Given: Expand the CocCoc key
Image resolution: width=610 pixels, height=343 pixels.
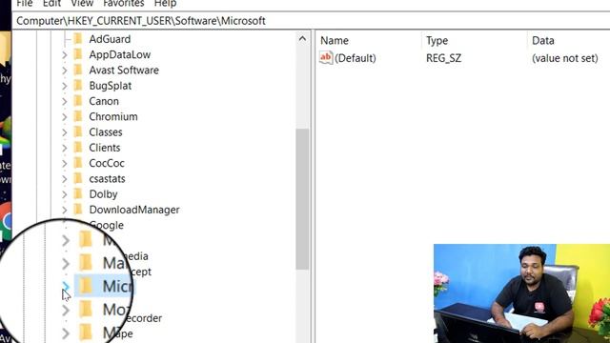Looking at the screenshot, I should (x=65, y=163).
